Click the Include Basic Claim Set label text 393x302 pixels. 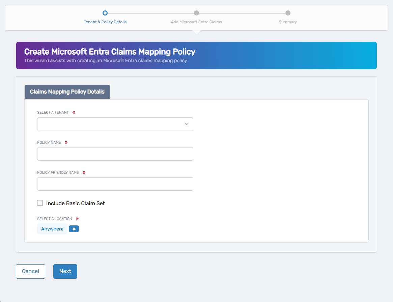(x=75, y=203)
